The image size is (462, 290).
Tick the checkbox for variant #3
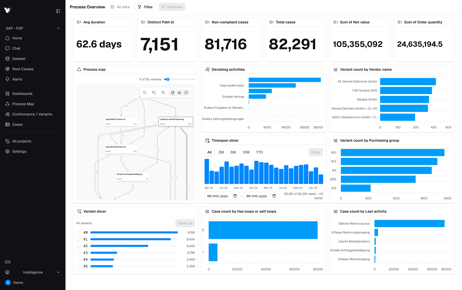click(x=78, y=253)
